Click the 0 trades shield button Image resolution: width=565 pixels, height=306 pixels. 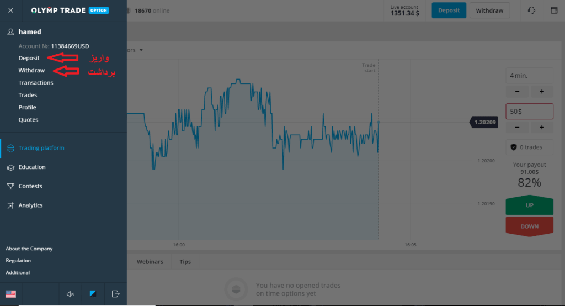[x=529, y=147]
